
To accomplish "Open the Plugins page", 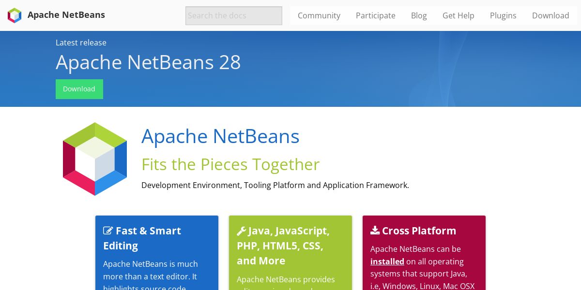I will [503, 15].
